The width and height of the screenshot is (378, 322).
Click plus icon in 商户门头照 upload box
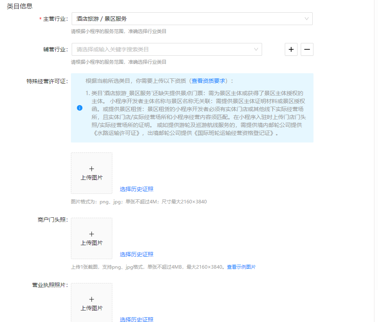[x=92, y=234]
